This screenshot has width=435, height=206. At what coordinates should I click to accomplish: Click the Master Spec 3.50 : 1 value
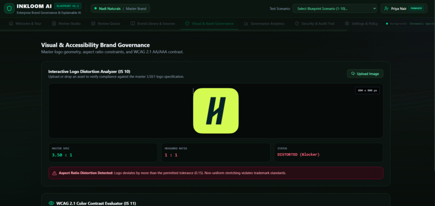click(62, 155)
